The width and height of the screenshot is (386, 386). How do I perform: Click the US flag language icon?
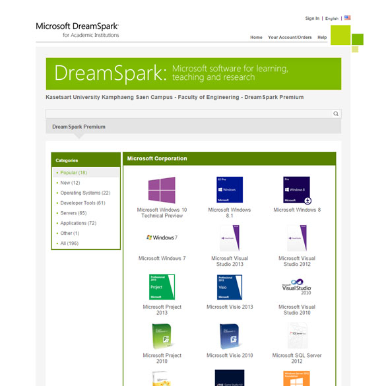[347, 18]
